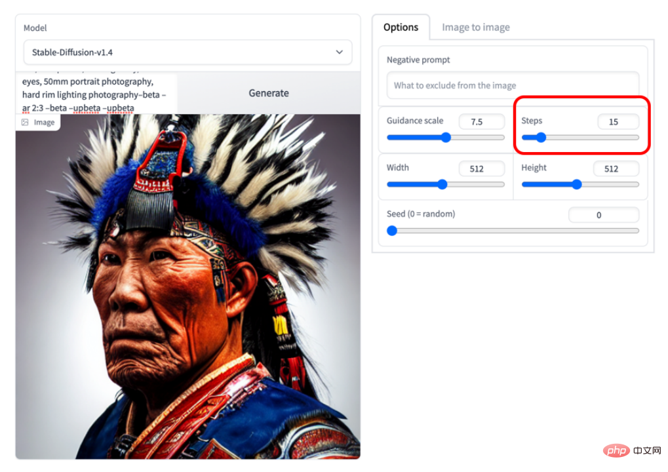The width and height of the screenshot is (668, 472).
Task: Click the Height number box showing 512
Action: [616, 168]
